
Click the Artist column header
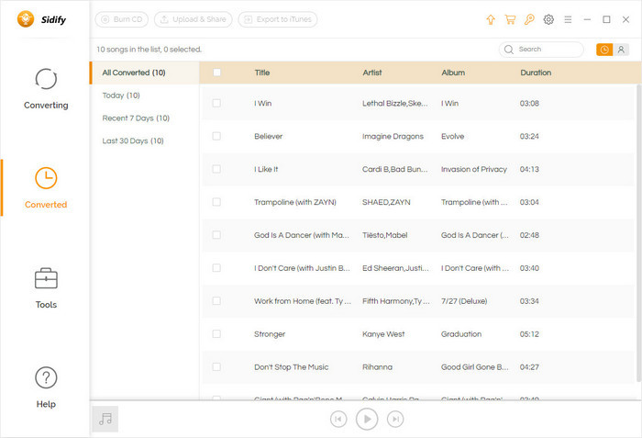[372, 73]
